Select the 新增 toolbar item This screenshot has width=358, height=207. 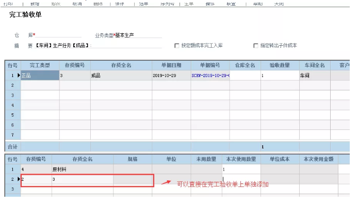pyautogui.click(x=35, y=4)
